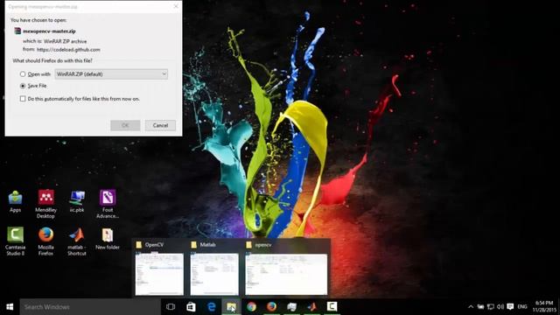The width and height of the screenshot is (560, 315).
Task: Launch Mendeley Desktop from the desktop
Action: click(45, 204)
